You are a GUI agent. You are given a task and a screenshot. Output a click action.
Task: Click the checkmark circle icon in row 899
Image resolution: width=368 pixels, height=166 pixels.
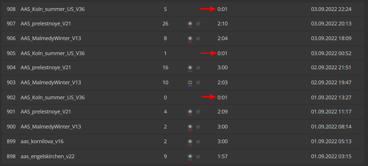198,141
